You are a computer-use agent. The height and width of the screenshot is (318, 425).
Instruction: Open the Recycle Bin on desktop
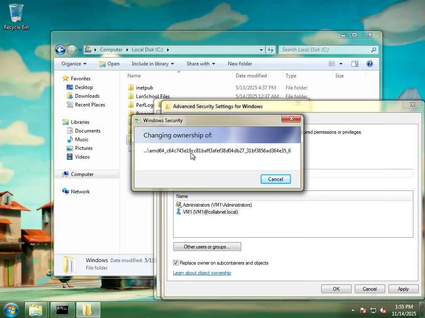click(x=16, y=17)
